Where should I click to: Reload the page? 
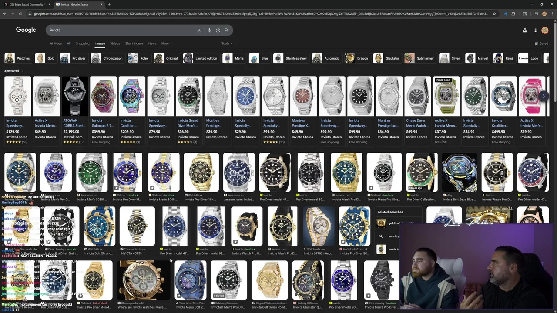(20, 13)
